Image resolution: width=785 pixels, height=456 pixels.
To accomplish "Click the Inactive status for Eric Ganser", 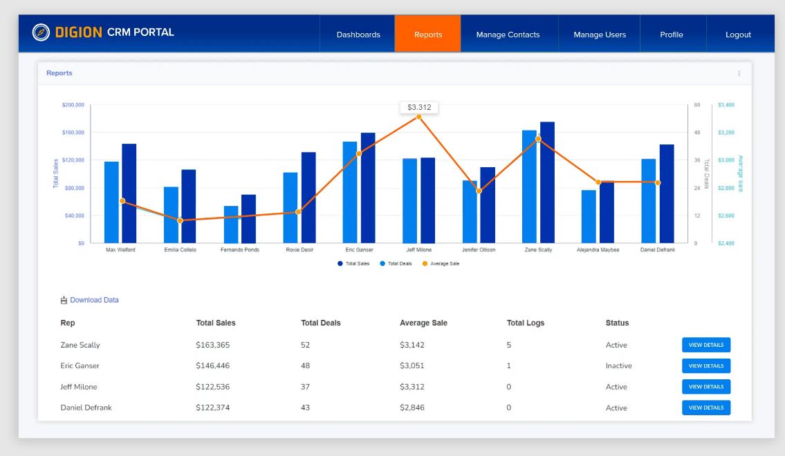I will coord(618,366).
